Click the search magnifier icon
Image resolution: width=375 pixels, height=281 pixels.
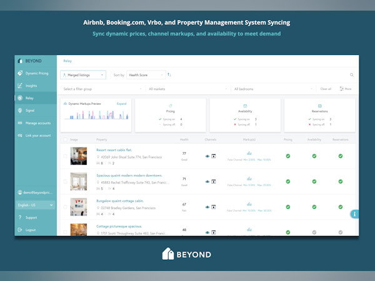click(351, 75)
